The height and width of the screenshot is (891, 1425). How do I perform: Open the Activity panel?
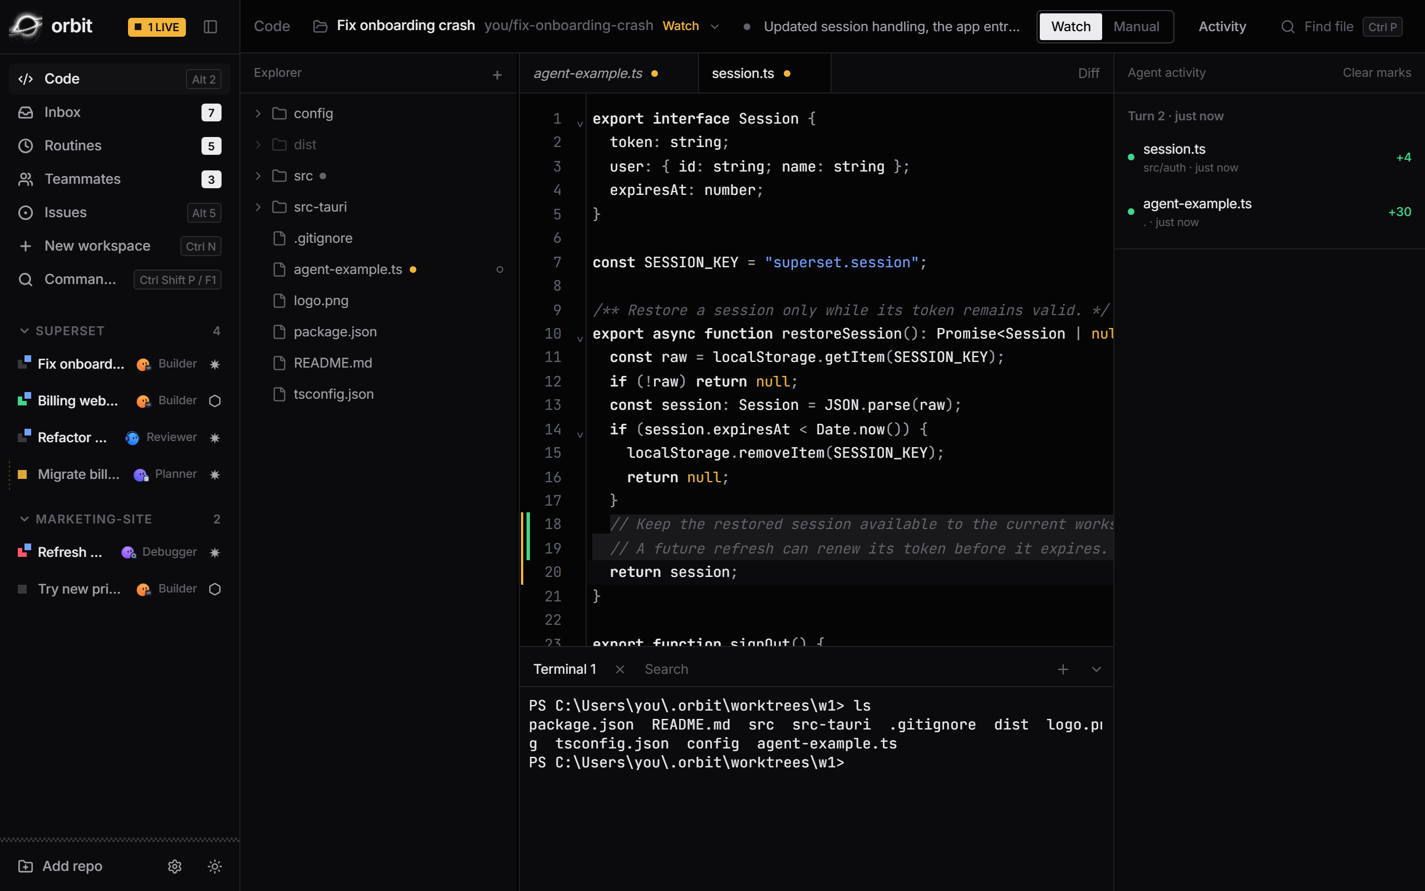1222,27
